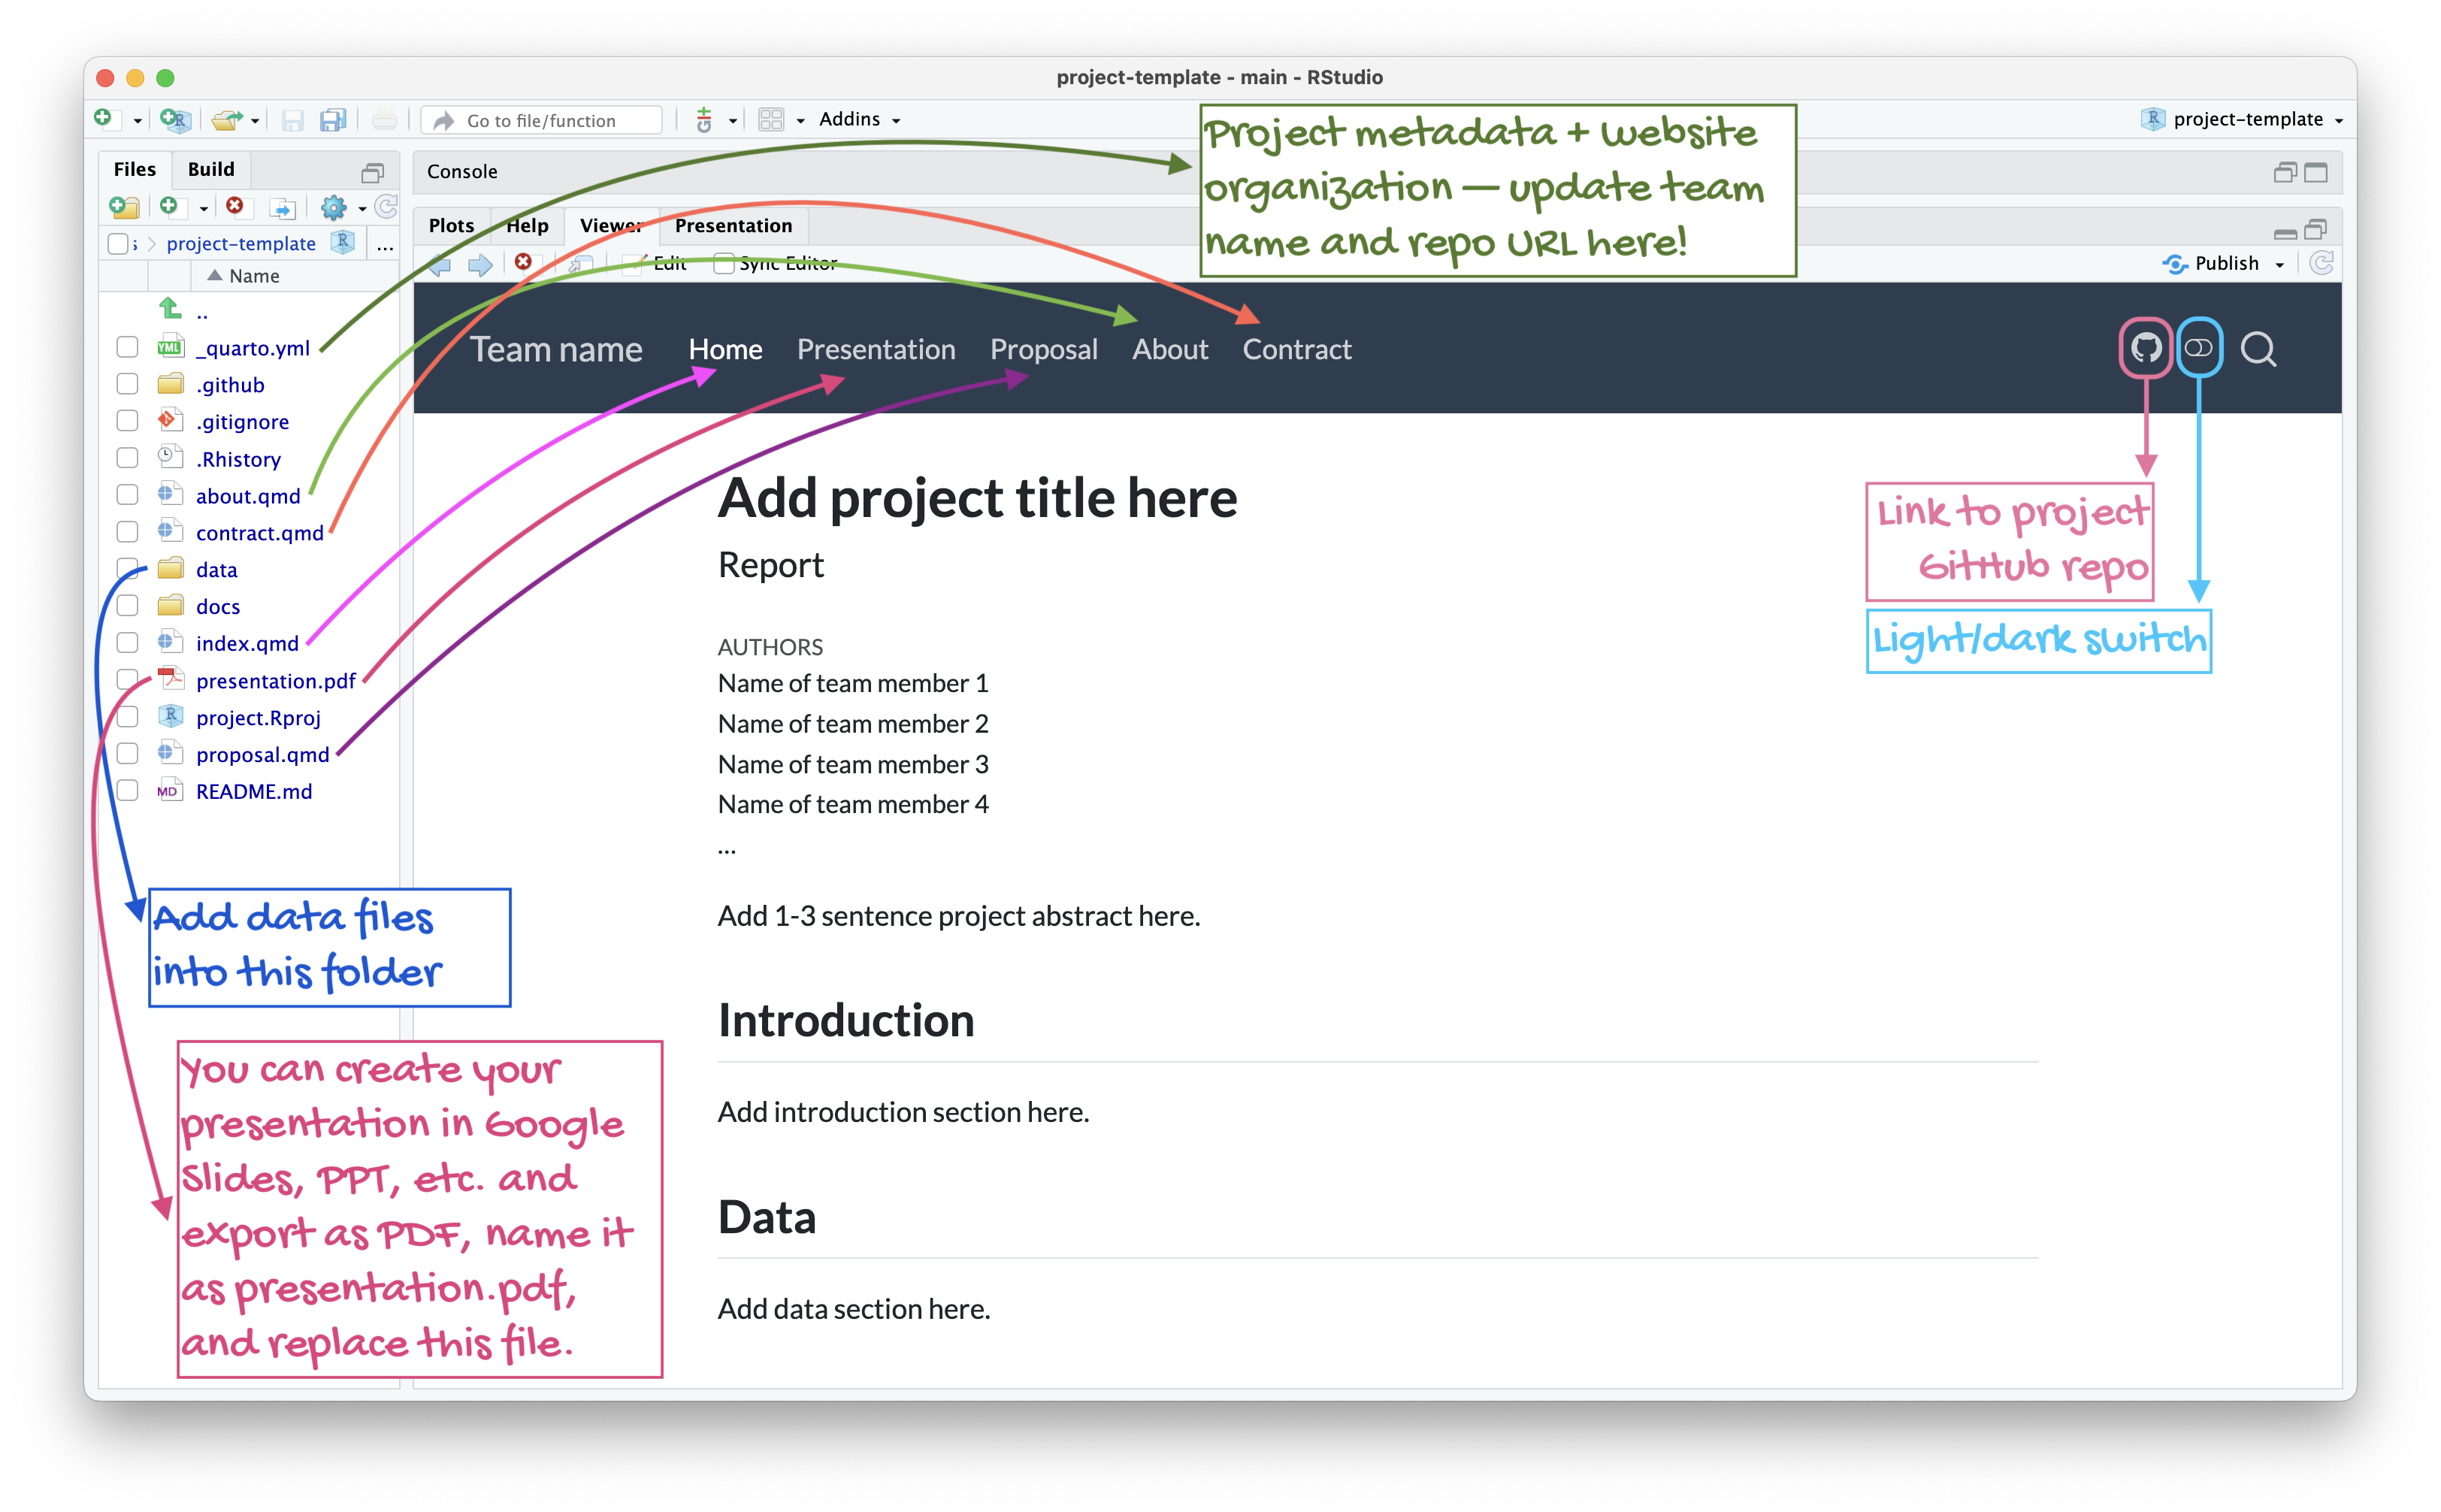This screenshot has height=1512, width=2441.
Task: Toggle the light/dark mode switch
Action: pos(2198,348)
